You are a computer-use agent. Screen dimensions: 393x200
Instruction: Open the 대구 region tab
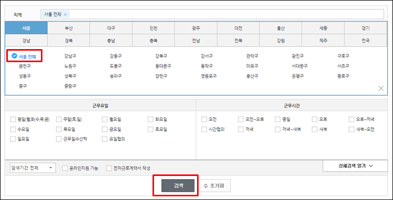111,28
